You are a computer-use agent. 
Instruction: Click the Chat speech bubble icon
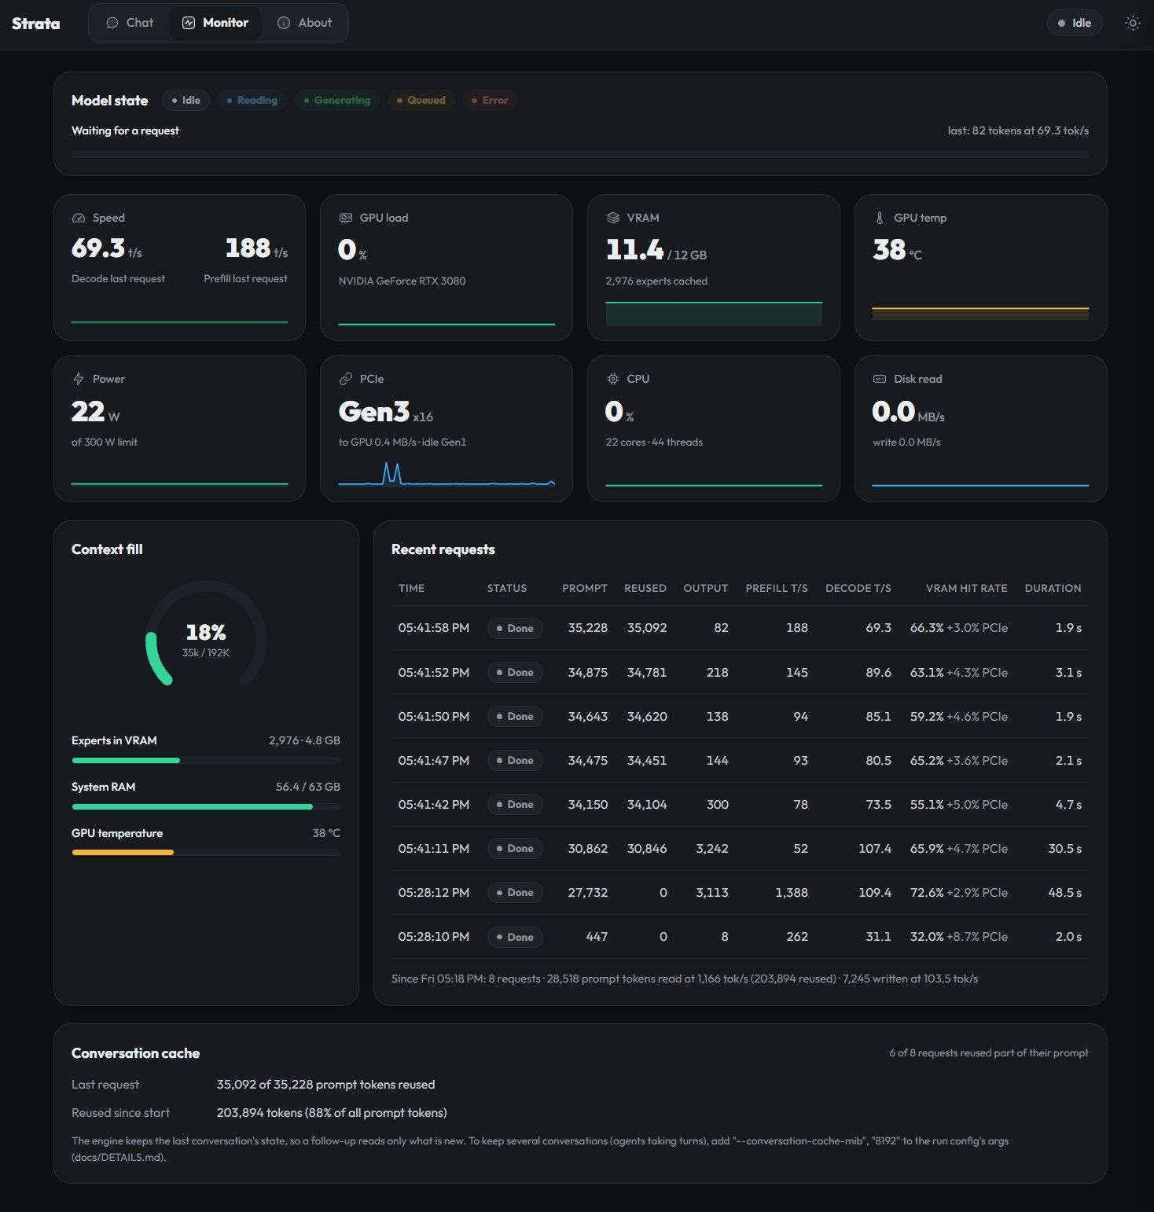[112, 23]
